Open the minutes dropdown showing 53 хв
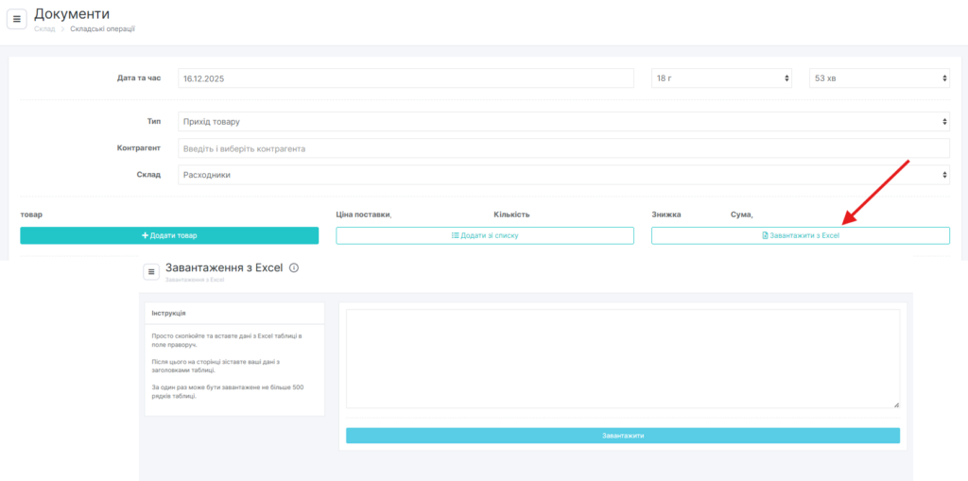Image resolution: width=968 pixels, height=481 pixels. click(879, 78)
